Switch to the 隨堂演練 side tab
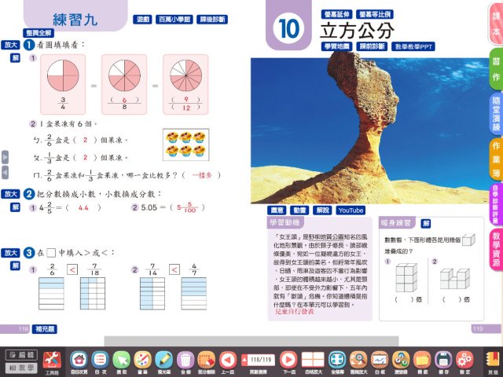This screenshot has width=503, height=377. pyautogui.click(x=495, y=112)
